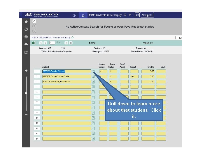Drill down on student row 2 detail icon
Image resolution: width=210 pixels, height=157 pixels.
[93, 76]
